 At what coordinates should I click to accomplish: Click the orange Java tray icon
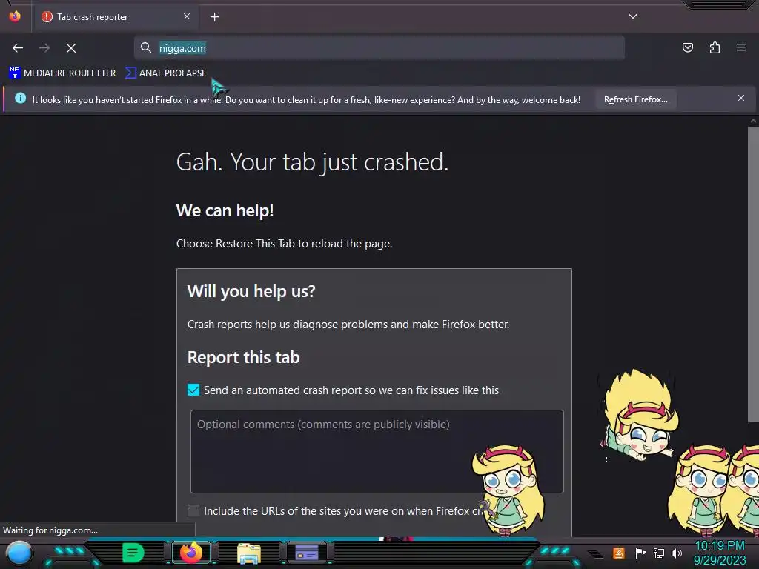618,553
